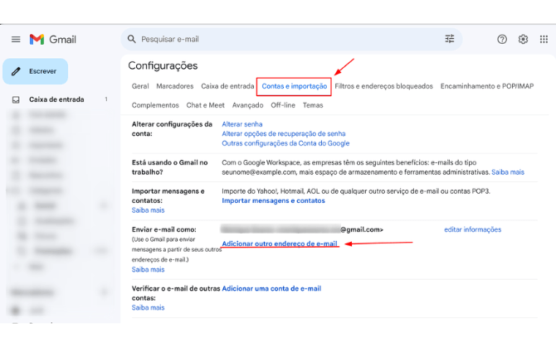Viewport: 556px width, 347px height.
Task: Open Filtros e endereços bloqueados tab
Action: pos(383,86)
